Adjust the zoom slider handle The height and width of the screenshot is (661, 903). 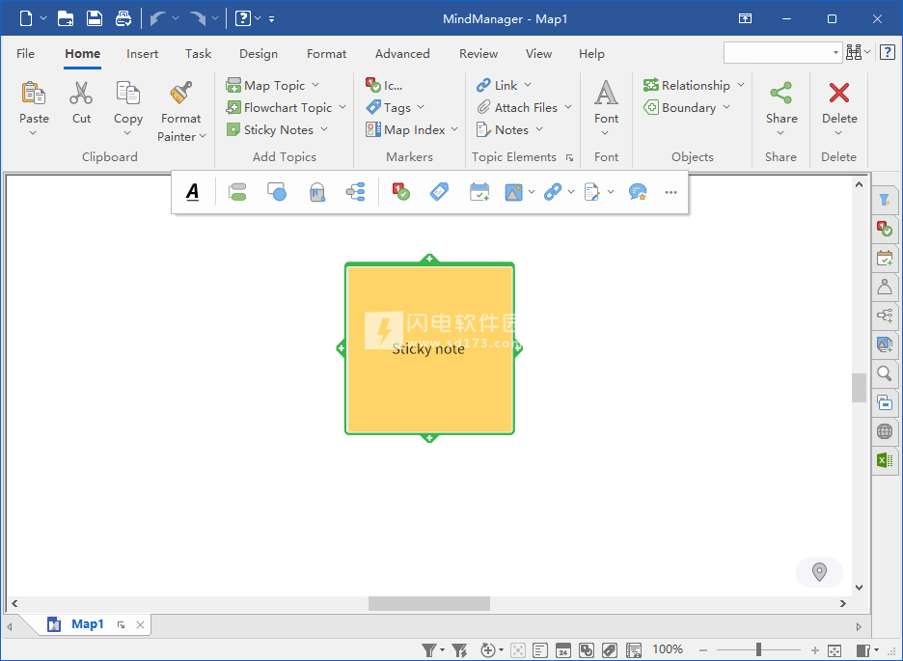coord(759,649)
